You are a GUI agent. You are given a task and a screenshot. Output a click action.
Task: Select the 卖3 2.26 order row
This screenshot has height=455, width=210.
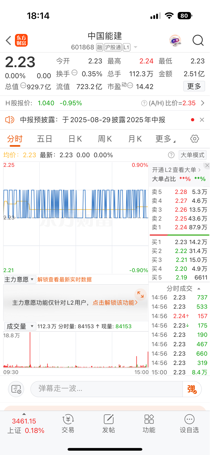click(179, 210)
